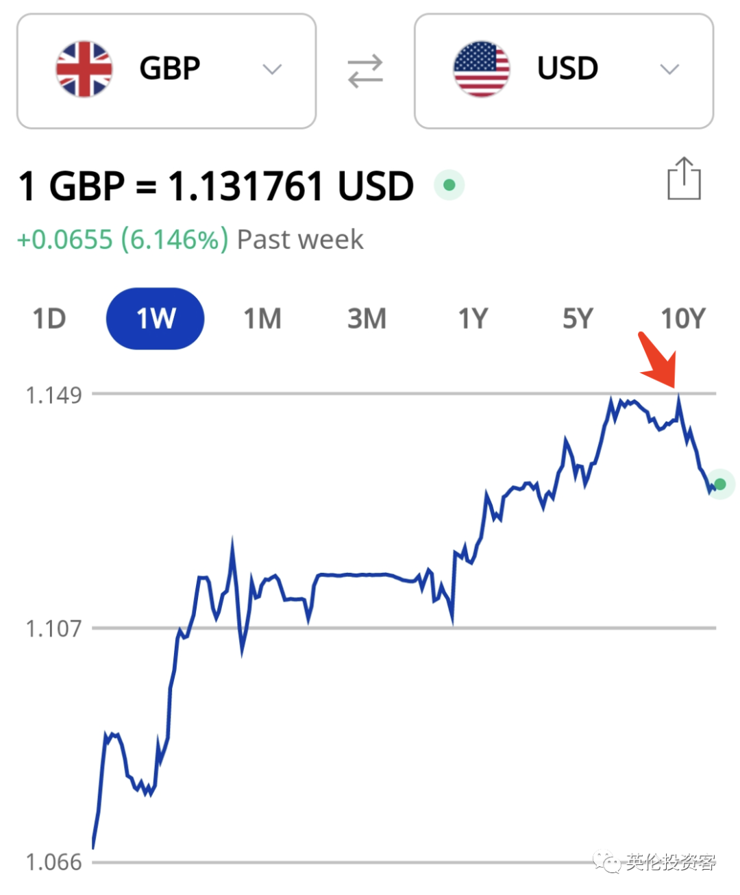Click the red arrow annotation on chart
This screenshot has width=740, height=895.
pyautogui.click(x=659, y=360)
